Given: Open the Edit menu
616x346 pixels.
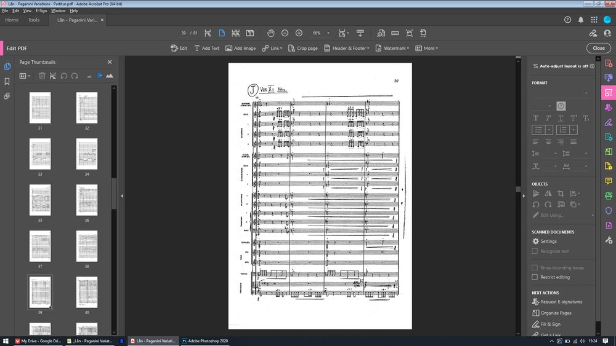Looking at the screenshot, I should [16, 11].
